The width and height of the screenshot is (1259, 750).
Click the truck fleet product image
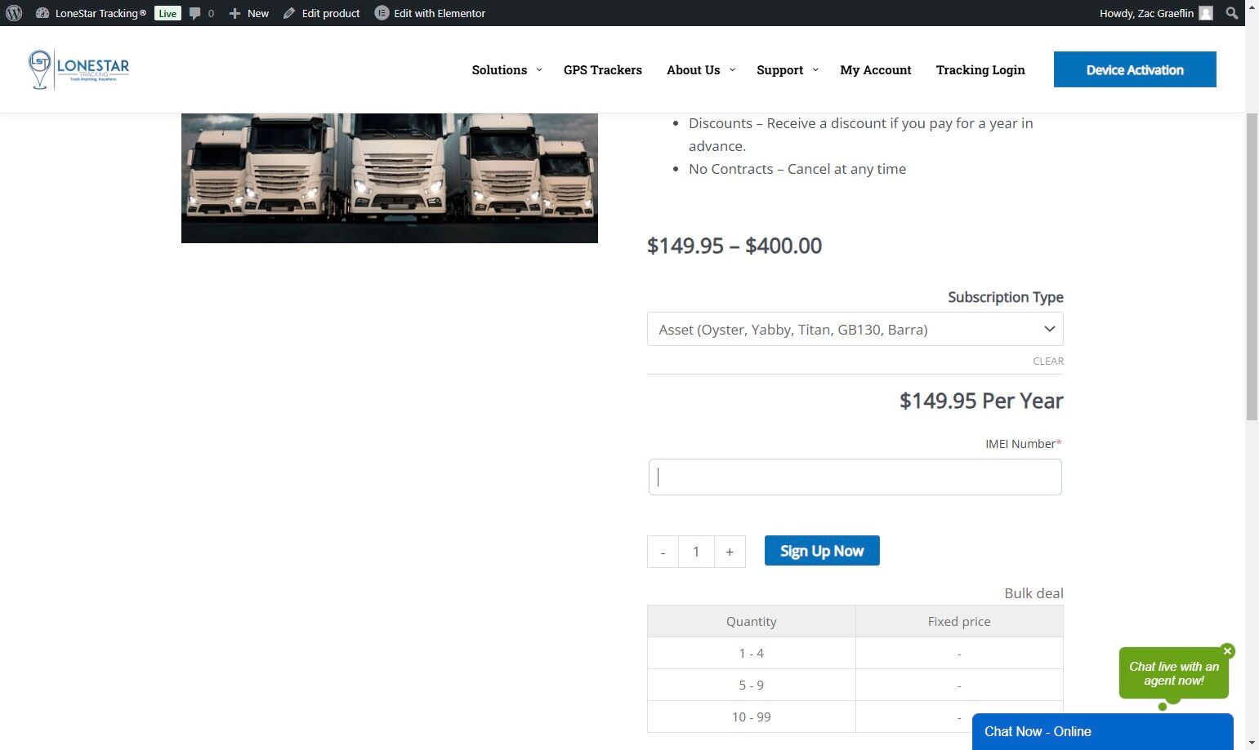(x=390, y=178)
